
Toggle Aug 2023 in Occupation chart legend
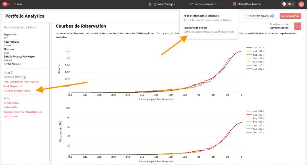255,118
